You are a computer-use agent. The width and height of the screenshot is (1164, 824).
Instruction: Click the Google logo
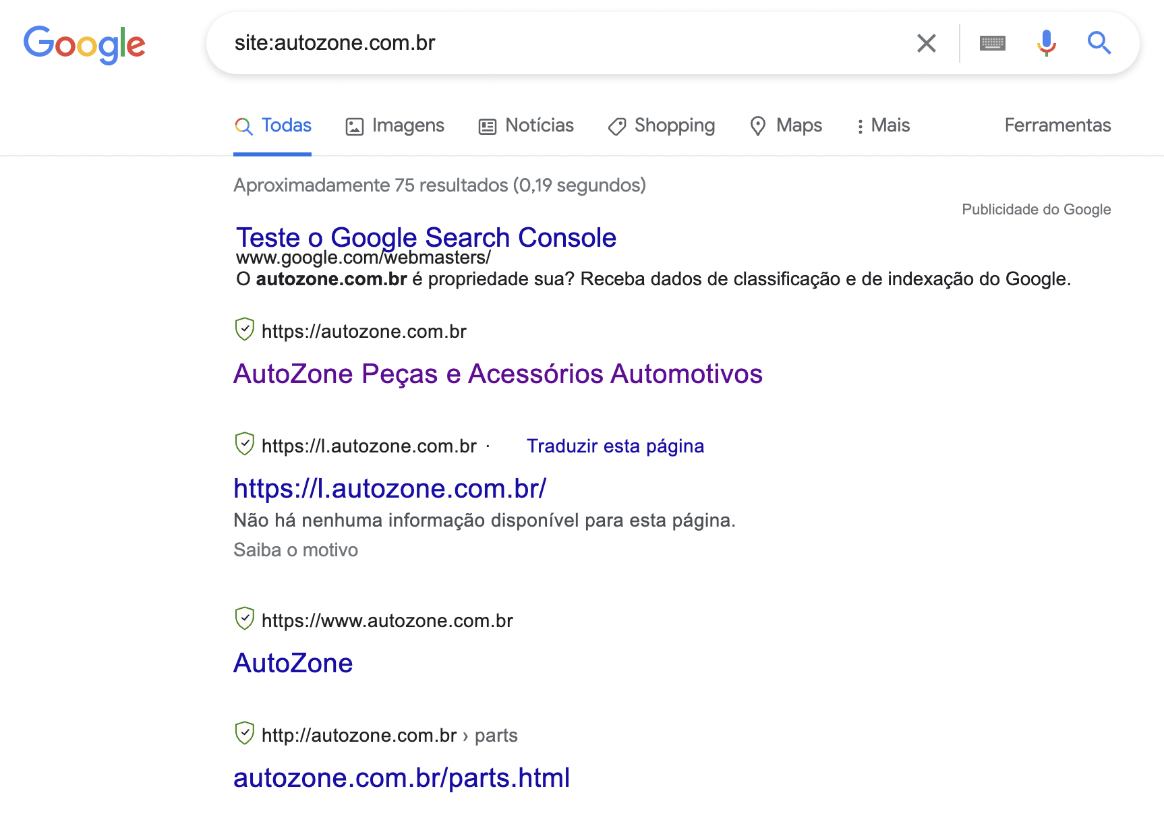84,45
